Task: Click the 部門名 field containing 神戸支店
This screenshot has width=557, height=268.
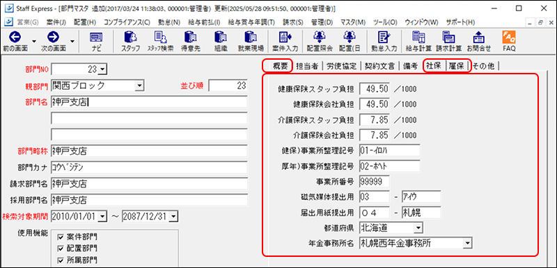Action: [x=149, y=102]
